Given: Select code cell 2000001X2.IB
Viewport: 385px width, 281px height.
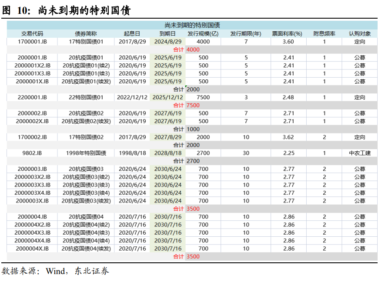Looking at the screenshot, I should click(32, 65).
